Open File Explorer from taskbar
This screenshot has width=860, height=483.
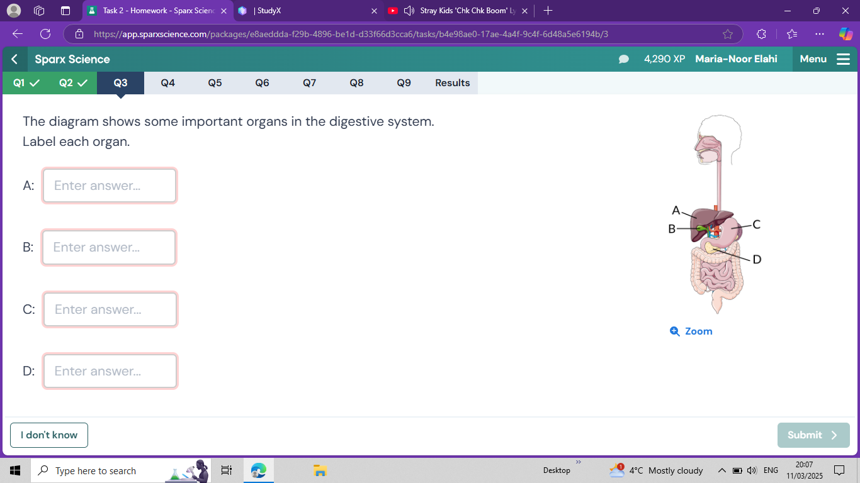[x=320, y=470]
